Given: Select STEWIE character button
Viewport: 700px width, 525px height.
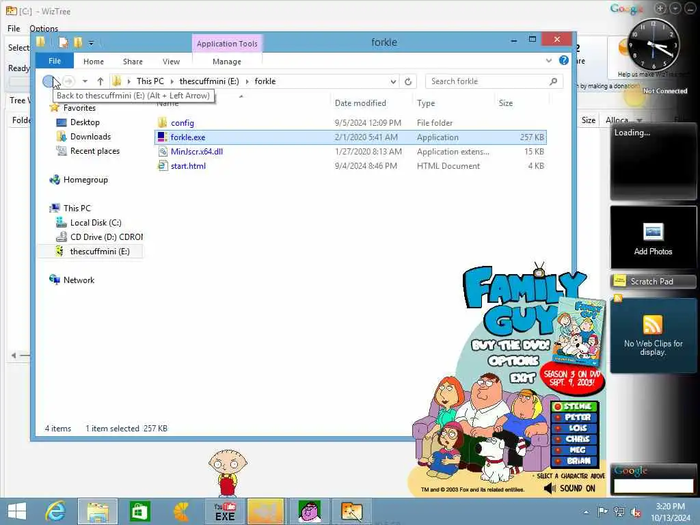Looking at the screenshot, I should pos(574,406).
